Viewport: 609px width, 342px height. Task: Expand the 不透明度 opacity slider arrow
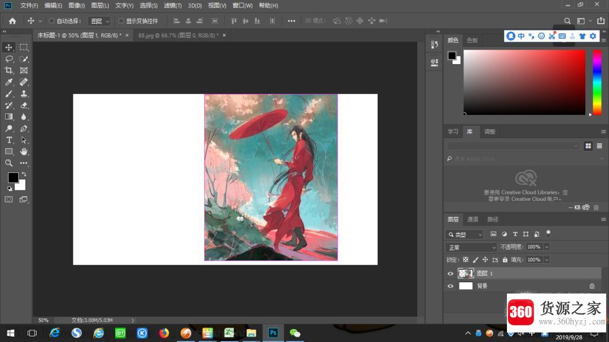pyautogui.click(x=546, y=247)
